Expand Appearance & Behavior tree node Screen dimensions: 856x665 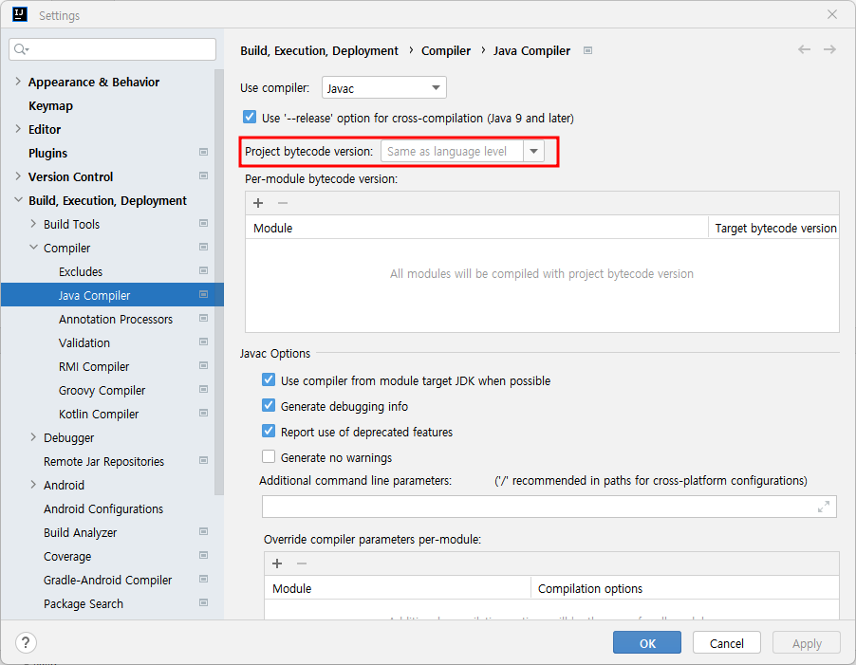18,82
